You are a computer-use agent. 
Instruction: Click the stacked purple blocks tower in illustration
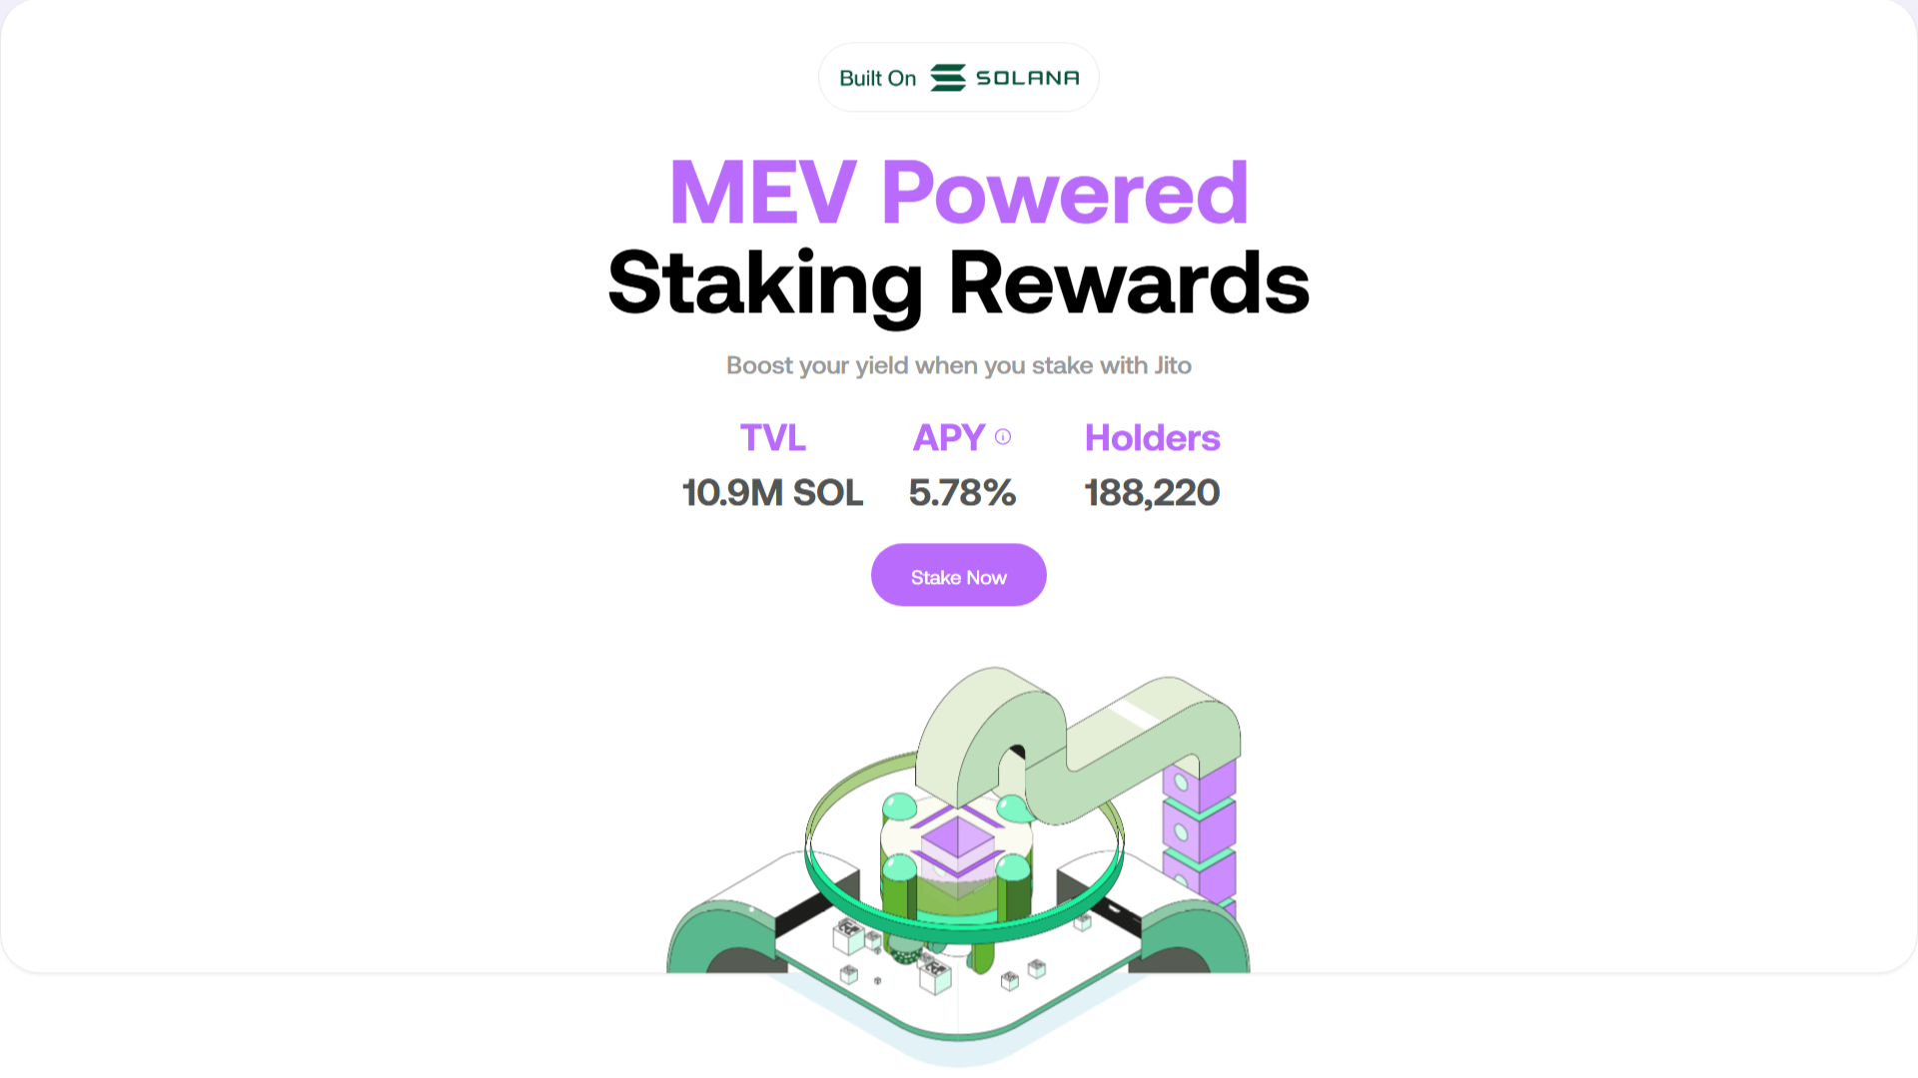tap(1201, 830)
